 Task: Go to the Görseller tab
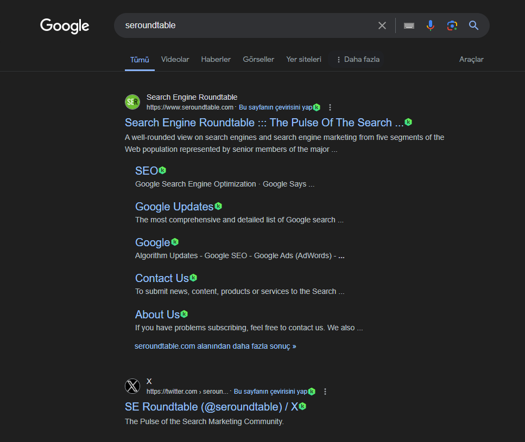258,60
